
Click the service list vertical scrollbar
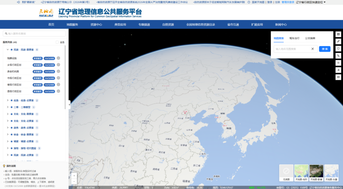click(65, 77)
